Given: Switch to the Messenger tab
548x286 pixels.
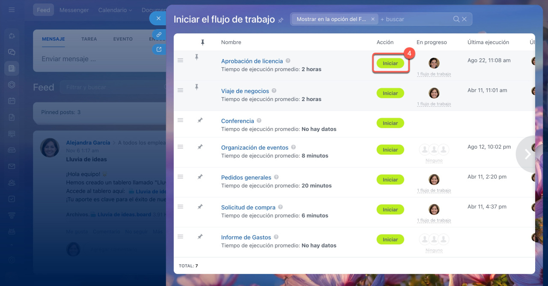Looking at the screenshot, I should pyautogui.click(x=74, y=10).
